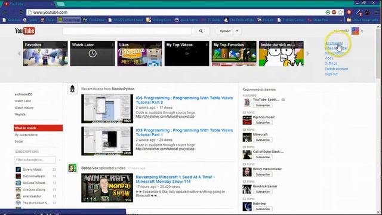This screenshot has width=382, height=215.
Task: Click the MamboPython channel icon
Action: 72,89
